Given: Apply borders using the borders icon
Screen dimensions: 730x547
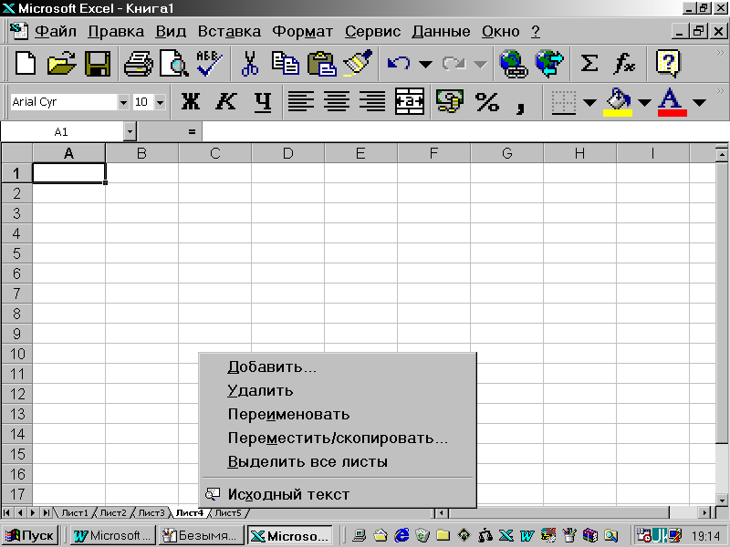Looking at the screenshot, I should (564, 101).
